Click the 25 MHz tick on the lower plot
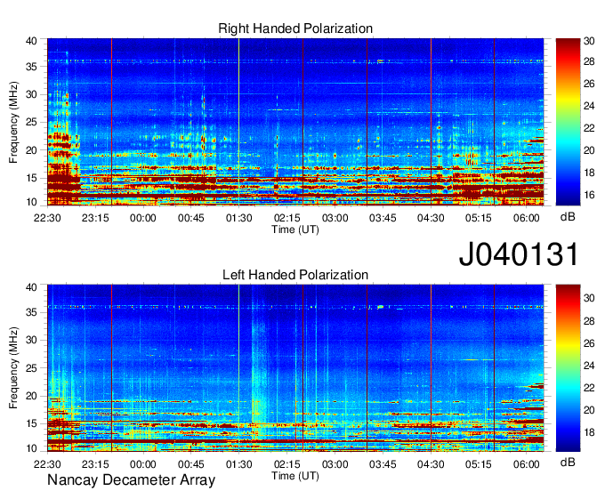 [x=31, y=368]
